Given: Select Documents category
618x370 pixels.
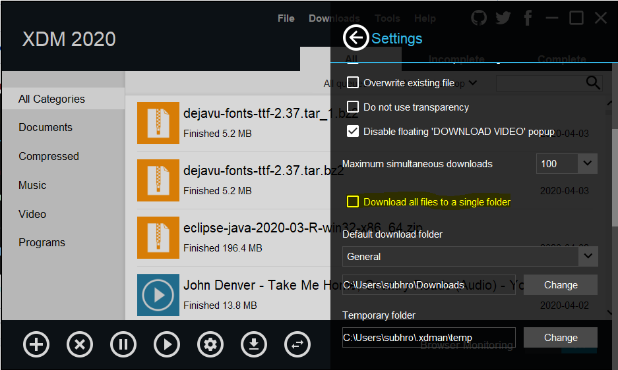Looking at the screenshot, I should [x=46, y=127].
